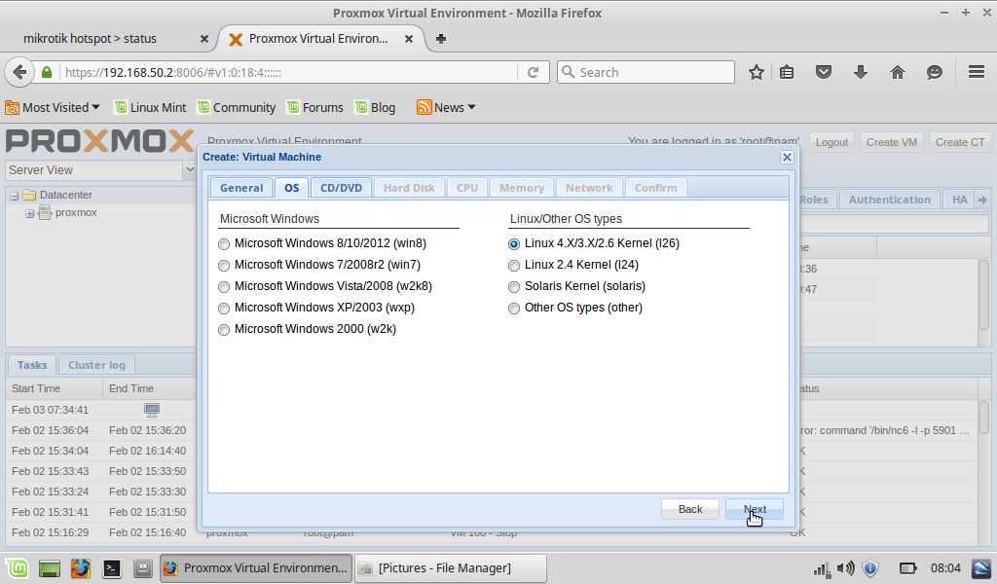Open the Linux Mint bookmark
Viewport: 997px width, 584px height.
150,107
